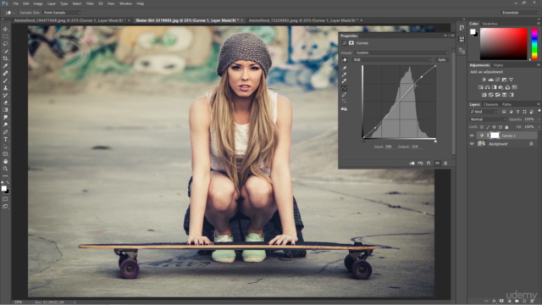Viewport: 542px width, 305px height.
Task: Select the Hand tool
Action: (5, 162)
